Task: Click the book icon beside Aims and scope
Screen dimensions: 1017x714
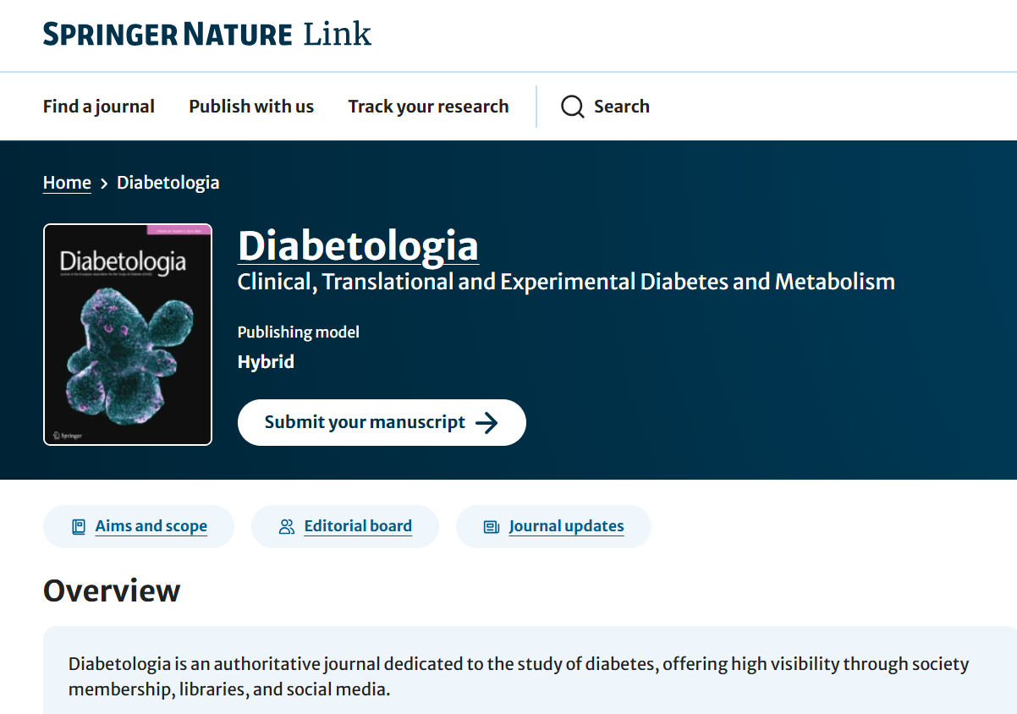Action: (x=79, y=527)
